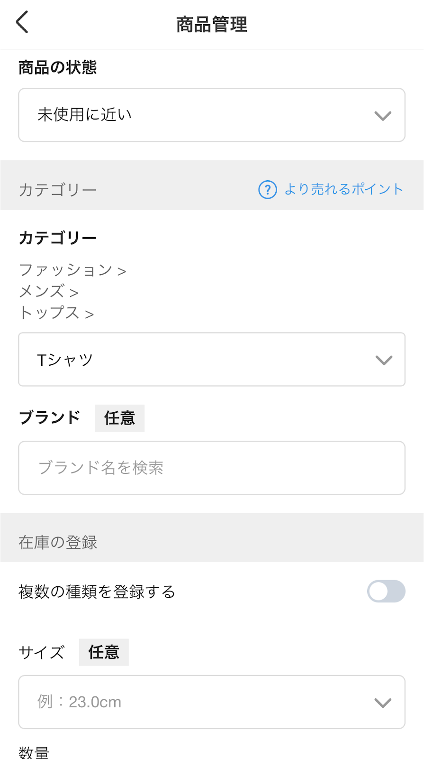Tap the 数量 label at the bottom

coord(34,752)
